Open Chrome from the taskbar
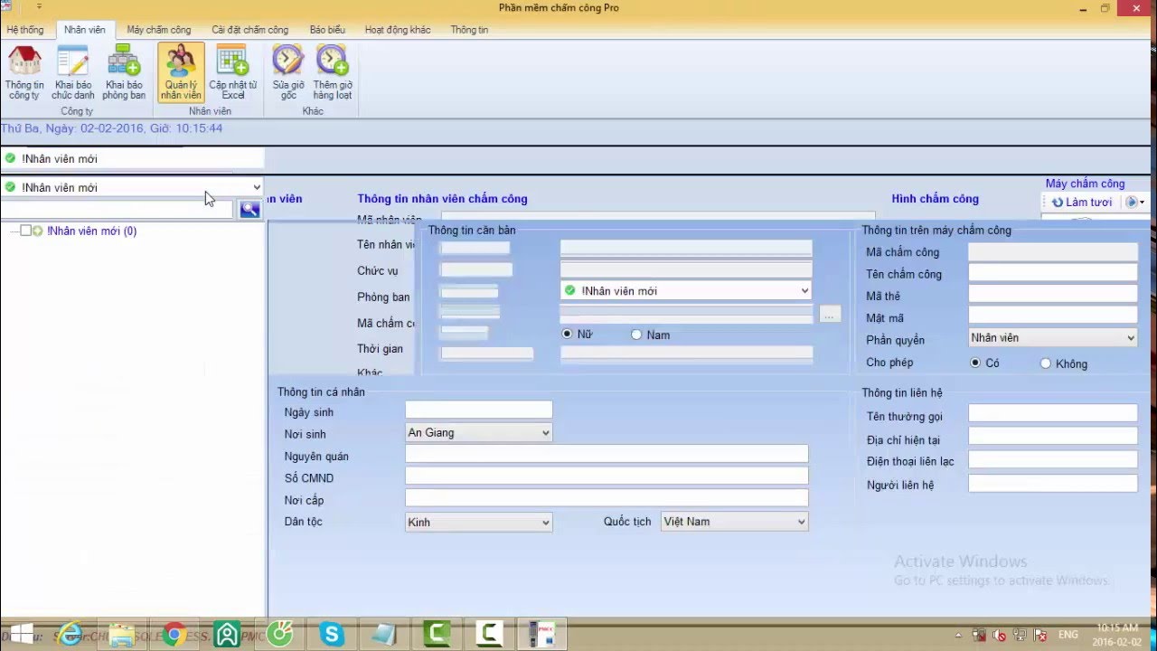This screenshot has height=651, width=1157. (174, 634)
